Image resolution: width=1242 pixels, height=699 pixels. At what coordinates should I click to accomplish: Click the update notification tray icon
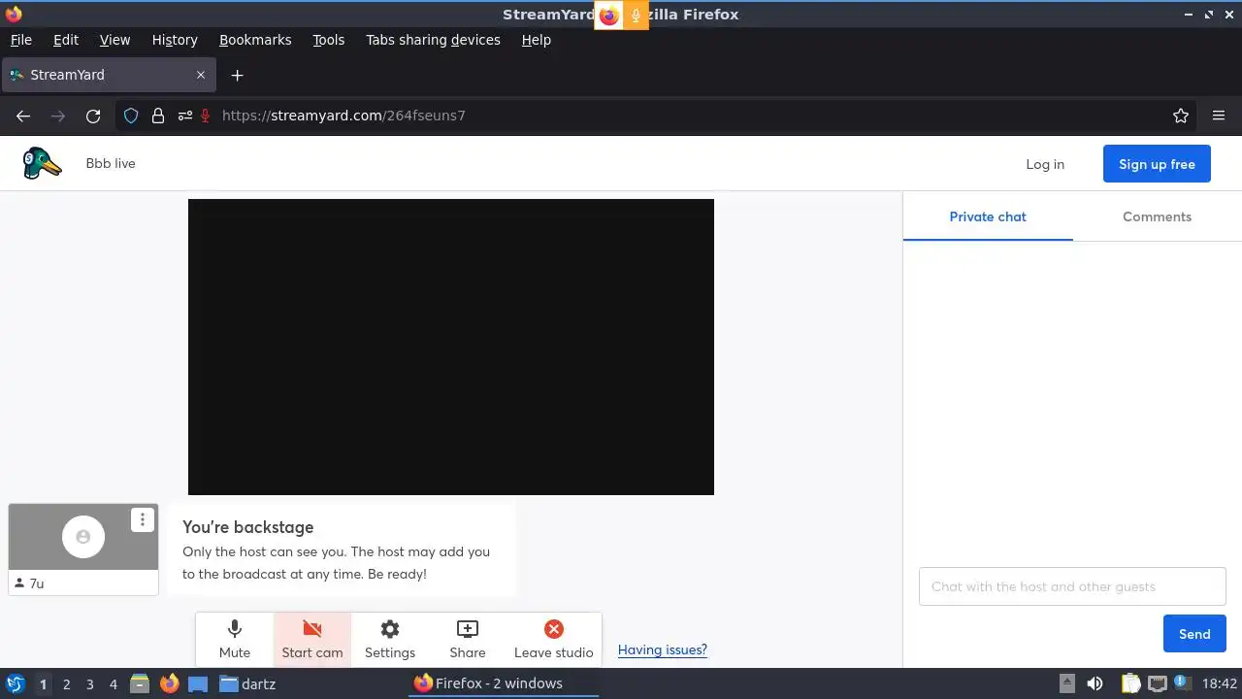[x=1183, y=683]
